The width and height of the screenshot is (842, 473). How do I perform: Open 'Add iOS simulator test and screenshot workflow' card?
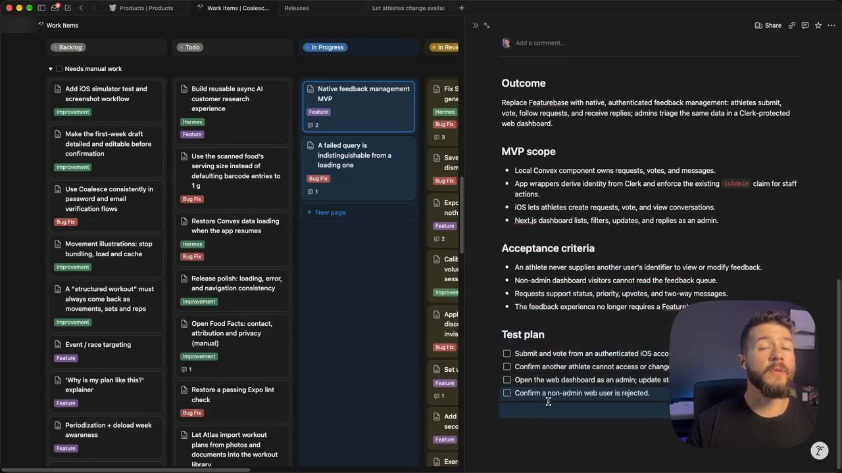[106, 100]
